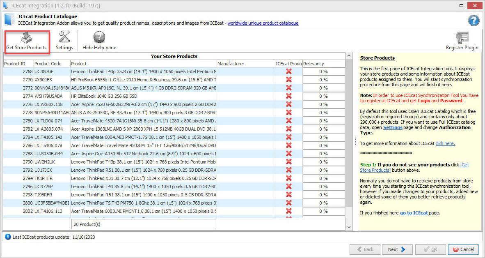Click red X icon for product TK1PHFR
485x258 pixels.
[x=289, y=178]
